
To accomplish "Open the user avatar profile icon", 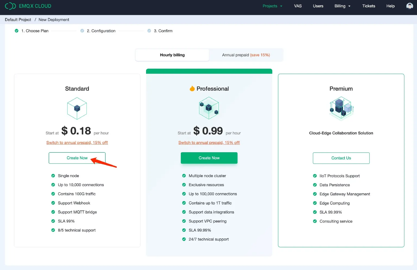I will click(x=409, y=6).
